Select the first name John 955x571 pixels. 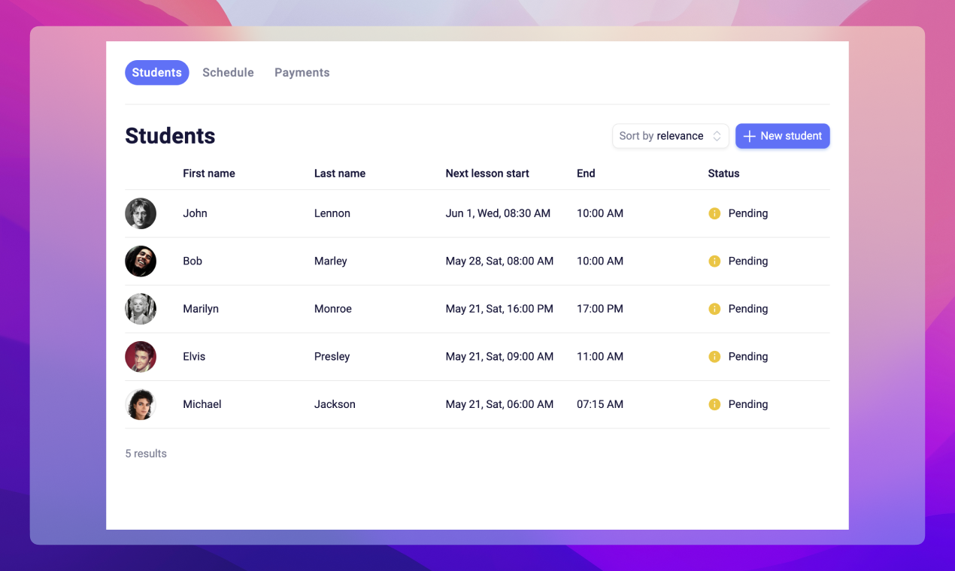tap(195, 213)
